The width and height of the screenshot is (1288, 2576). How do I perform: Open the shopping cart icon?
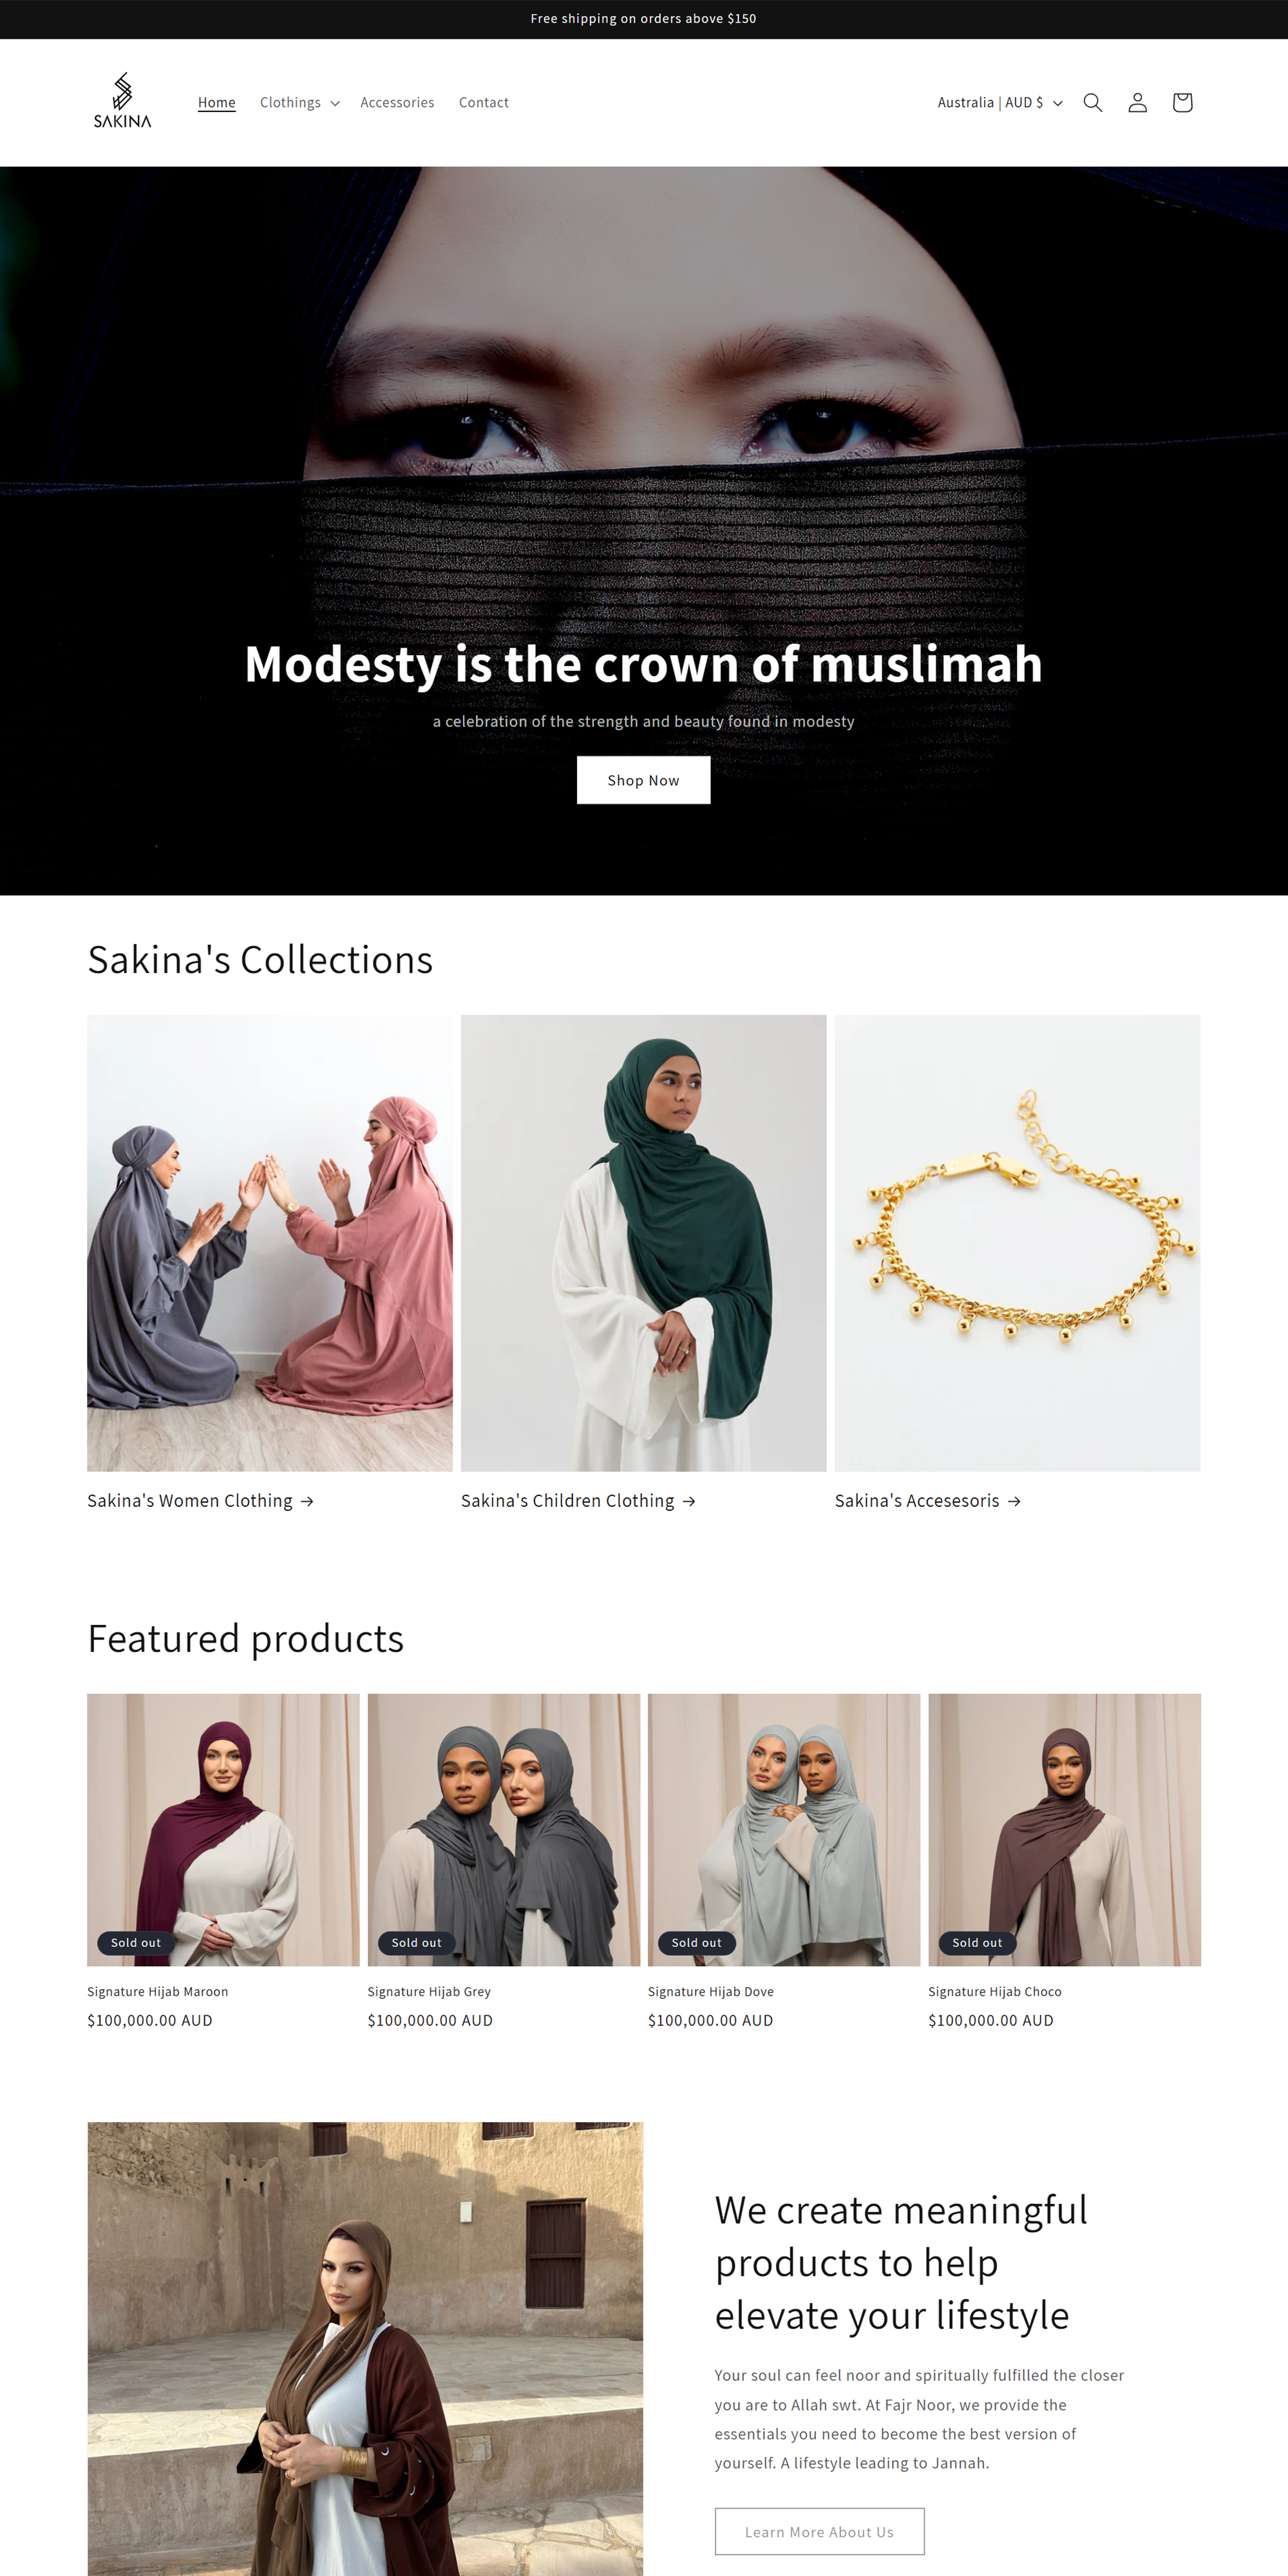click(x=1182, y=103)
